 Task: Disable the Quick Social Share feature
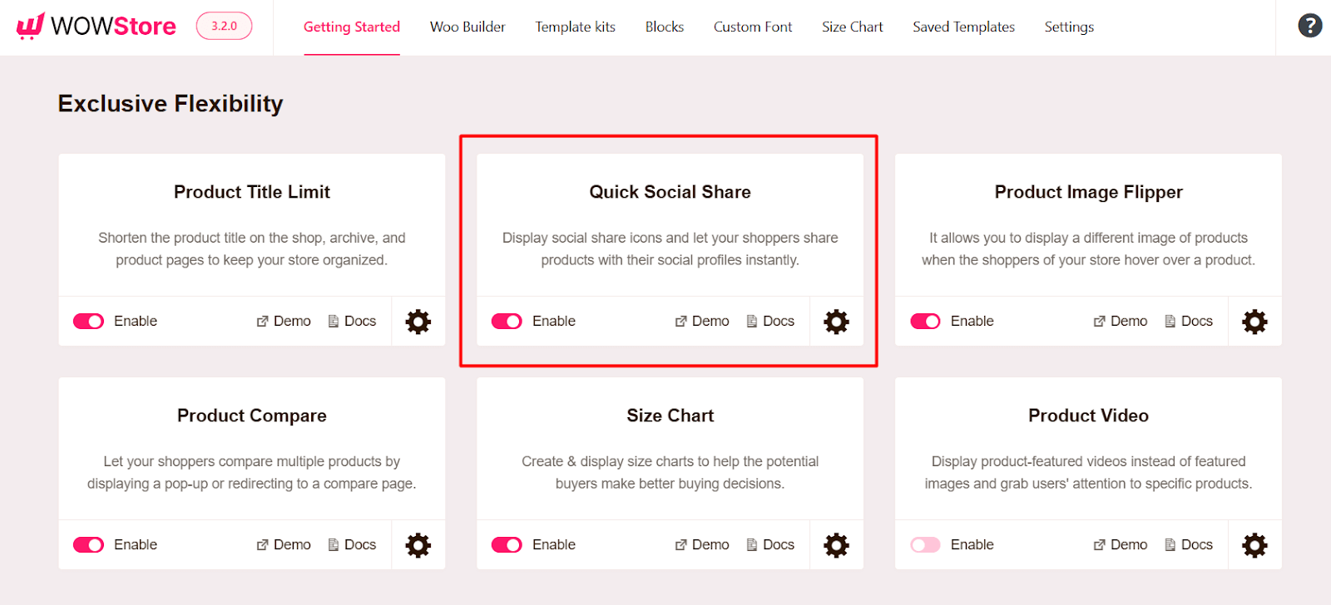(x=506, y=321)
